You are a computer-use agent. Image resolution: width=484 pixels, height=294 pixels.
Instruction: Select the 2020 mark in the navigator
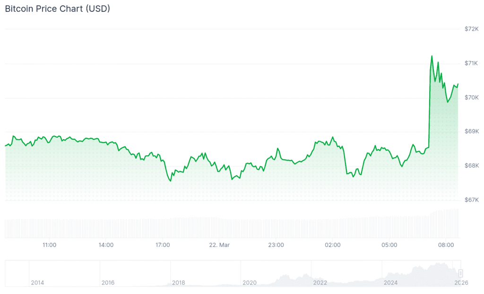pos(250,283)
